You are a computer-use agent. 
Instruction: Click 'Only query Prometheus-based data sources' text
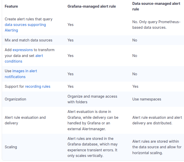coord(156,25)
